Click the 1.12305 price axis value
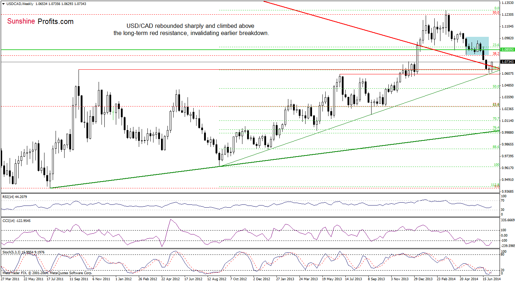 (x=508, y=14)
